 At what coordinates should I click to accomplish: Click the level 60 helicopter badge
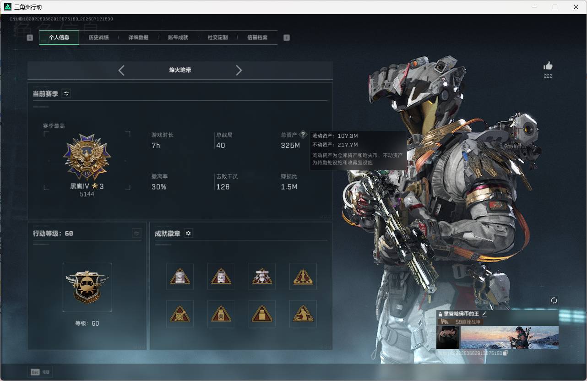pyautogui.click(x=87, y=287)
